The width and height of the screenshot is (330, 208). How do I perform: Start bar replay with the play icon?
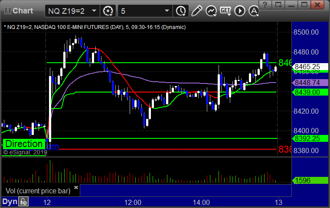[240, 11]
